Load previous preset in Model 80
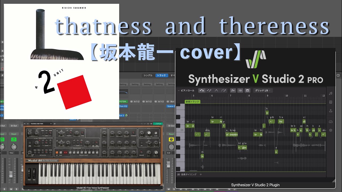This screenshot has width=342, height=192. point(25,123)
